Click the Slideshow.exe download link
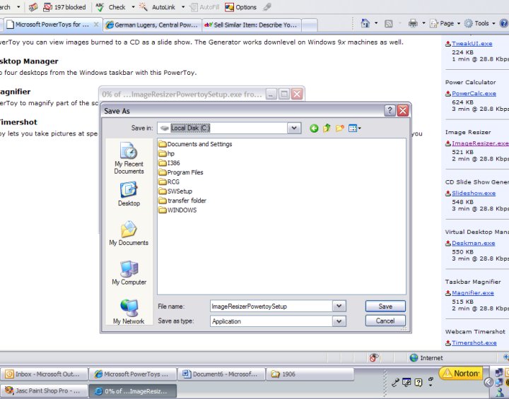 click(x=474, y=193)
